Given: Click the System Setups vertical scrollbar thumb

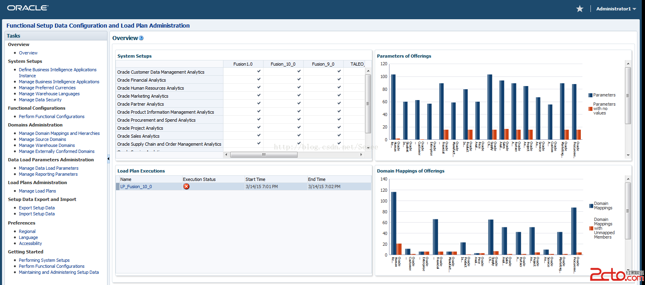Looking at the screenshot, I should [368, 104].
